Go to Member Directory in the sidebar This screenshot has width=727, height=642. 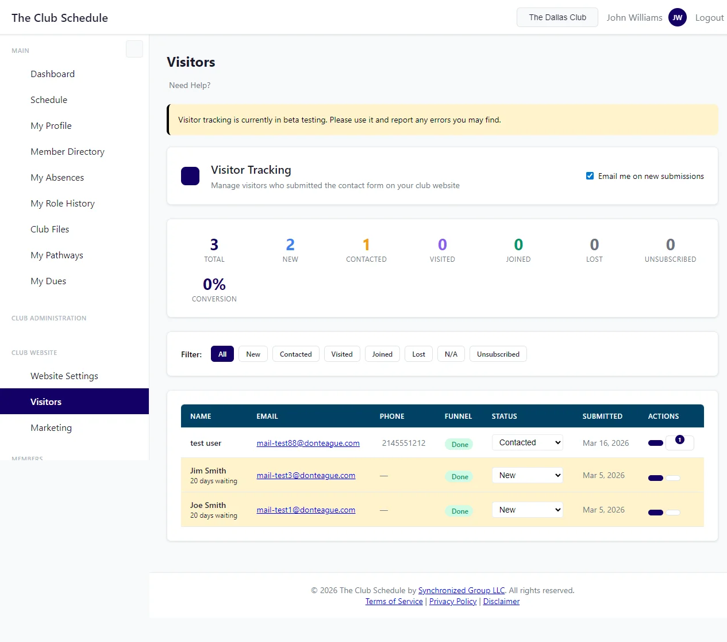click(67, 151)
